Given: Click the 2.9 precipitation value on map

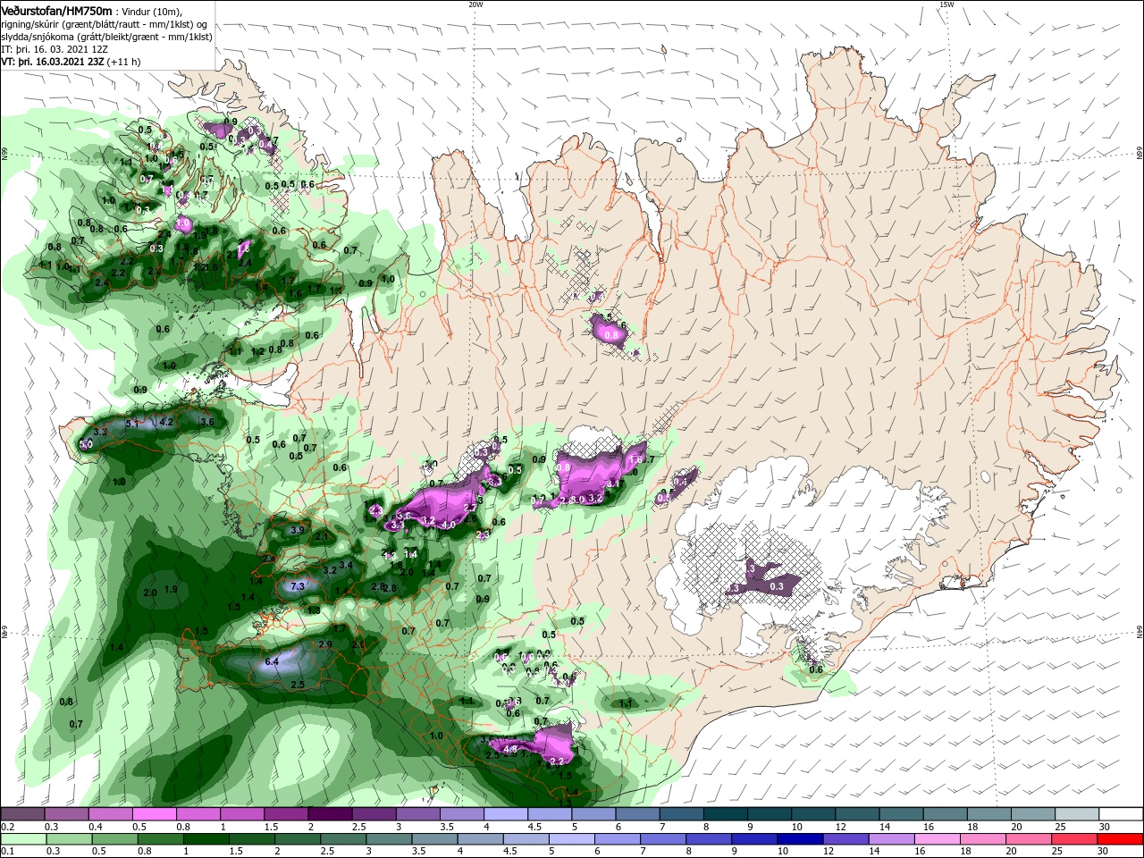Looking at the screenshot, I should pyautogui.click(x=325, y=643).
